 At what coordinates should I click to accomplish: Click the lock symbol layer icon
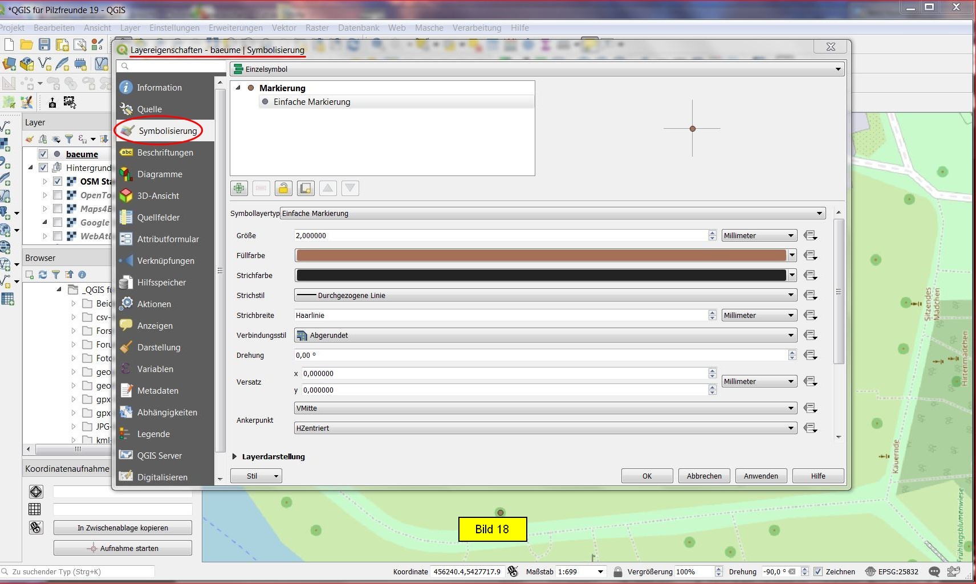283,188
